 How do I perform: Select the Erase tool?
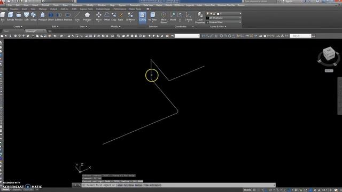(121, 17)
